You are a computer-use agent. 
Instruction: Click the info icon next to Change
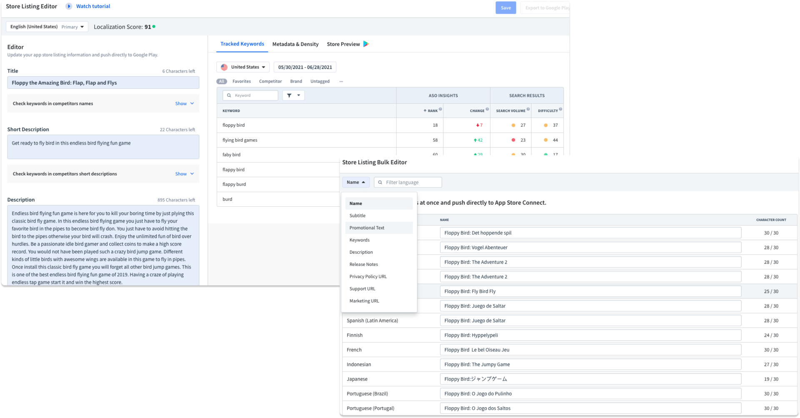(x=487, y=109)
